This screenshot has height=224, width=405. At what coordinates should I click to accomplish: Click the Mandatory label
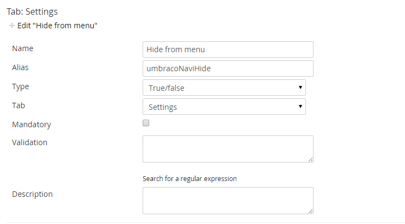(32, 125)
